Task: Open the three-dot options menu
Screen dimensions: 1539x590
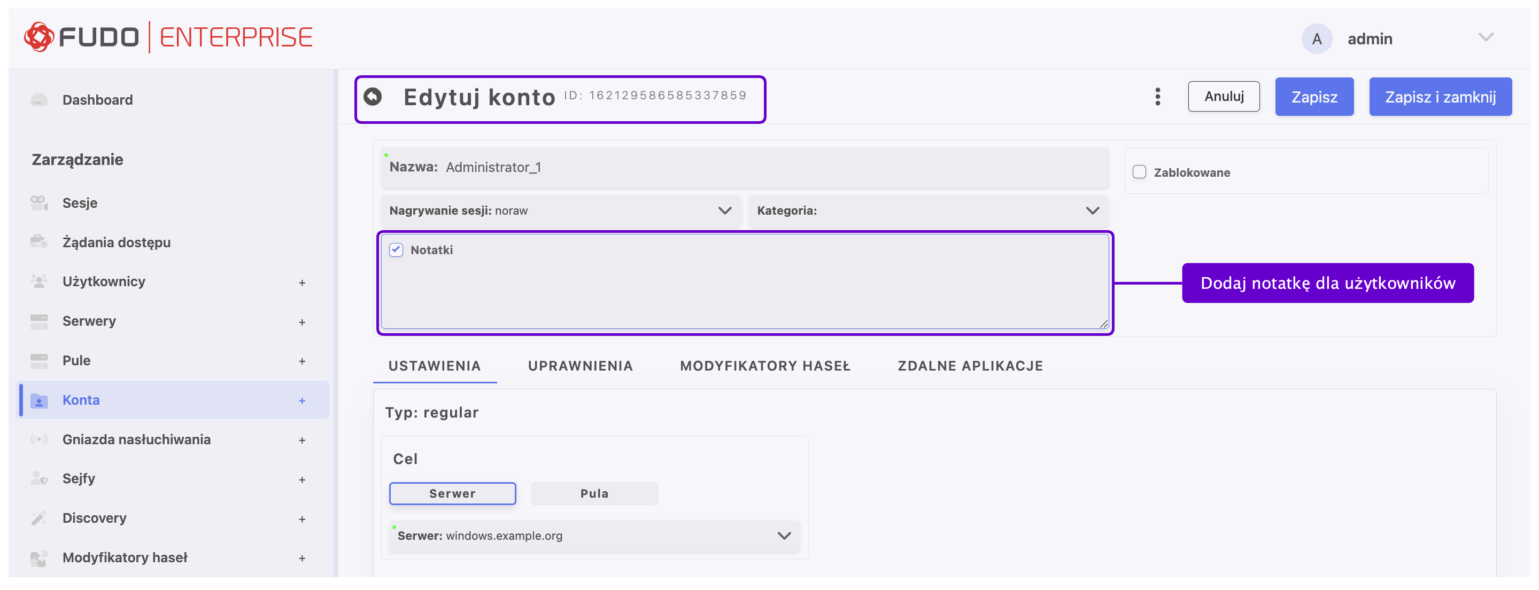Action: [1157, 97]
